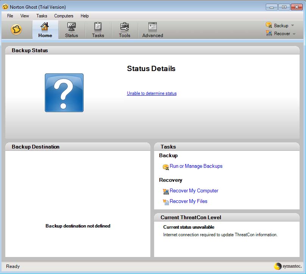Open the Tools toolbox icon

(125, 26)
